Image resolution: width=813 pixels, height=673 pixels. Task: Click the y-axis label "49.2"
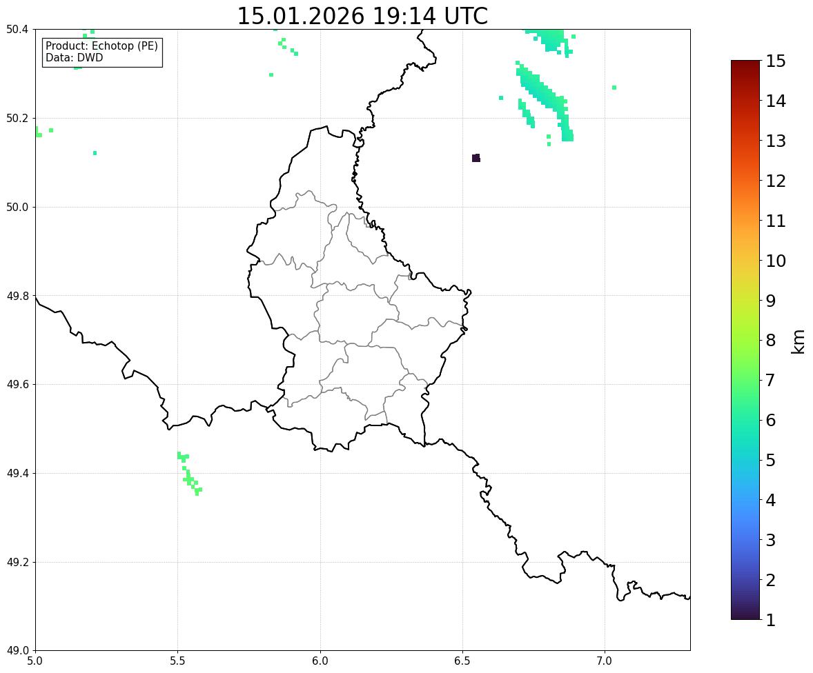pos(17,562)
